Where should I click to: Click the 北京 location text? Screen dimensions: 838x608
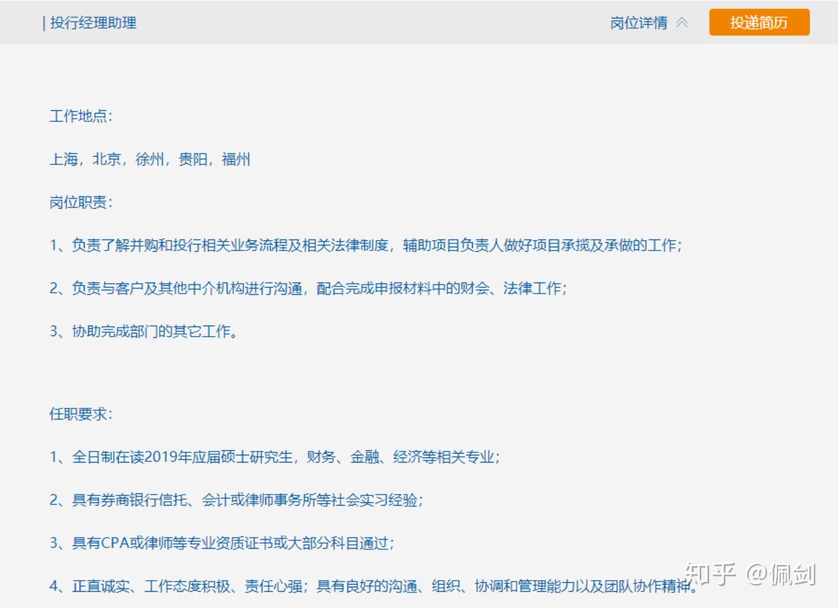[x=106, y=159]
